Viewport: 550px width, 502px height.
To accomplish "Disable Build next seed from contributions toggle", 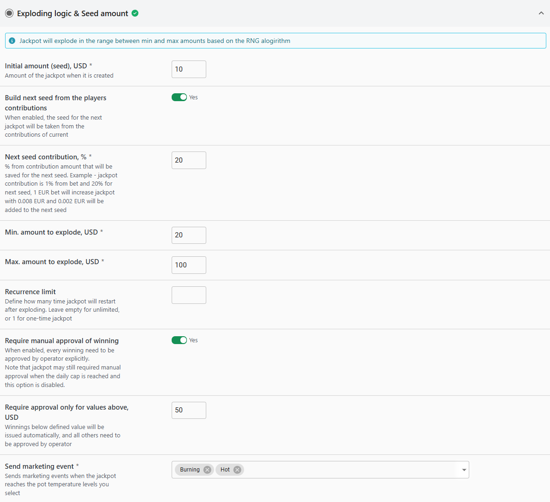I will [x=179, y=97].
